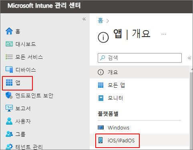Select 앱 in the left sidebar
The image size is (193, 150).
18,83
